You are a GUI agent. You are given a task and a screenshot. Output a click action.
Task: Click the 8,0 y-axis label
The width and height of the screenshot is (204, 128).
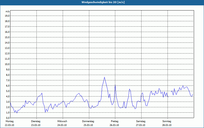click(x=8, y=75)
